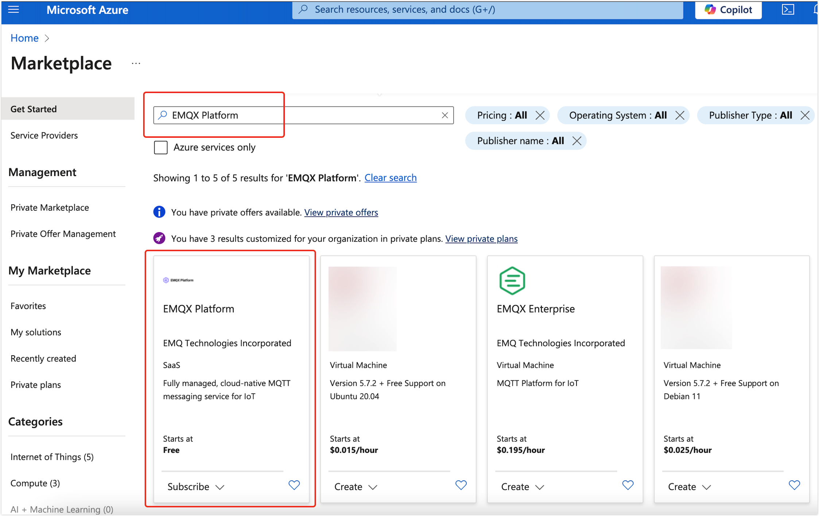Open Private Offer Management
This screenshot has width=819, height=516.
(63, 234)
